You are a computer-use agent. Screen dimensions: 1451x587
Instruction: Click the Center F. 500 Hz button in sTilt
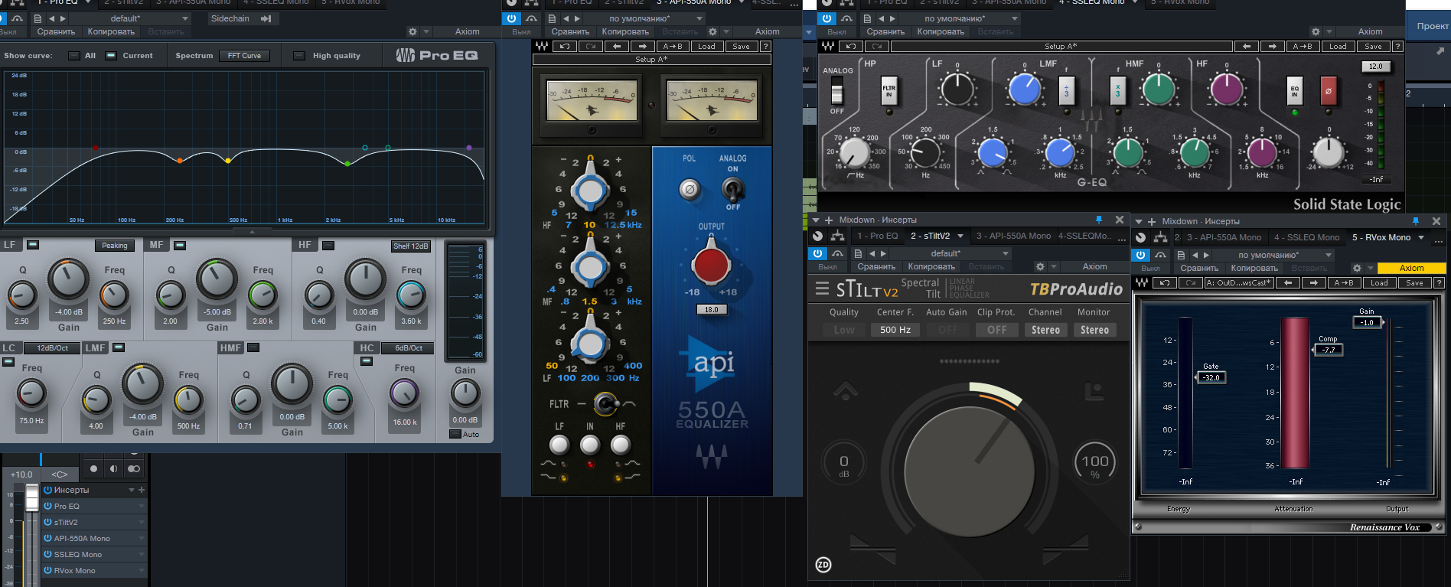(895, 330)
